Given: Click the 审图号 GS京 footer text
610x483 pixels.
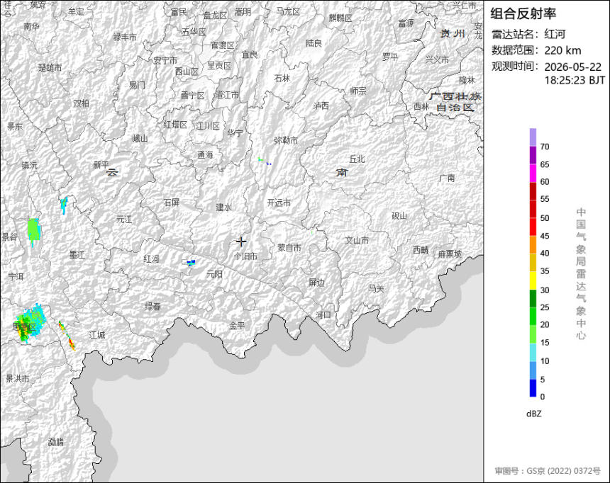Looking at the screenshot, I should tap(548, 470).
